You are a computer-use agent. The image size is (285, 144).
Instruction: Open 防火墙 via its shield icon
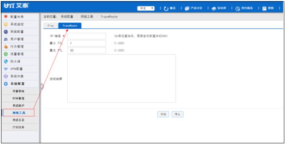6,61
